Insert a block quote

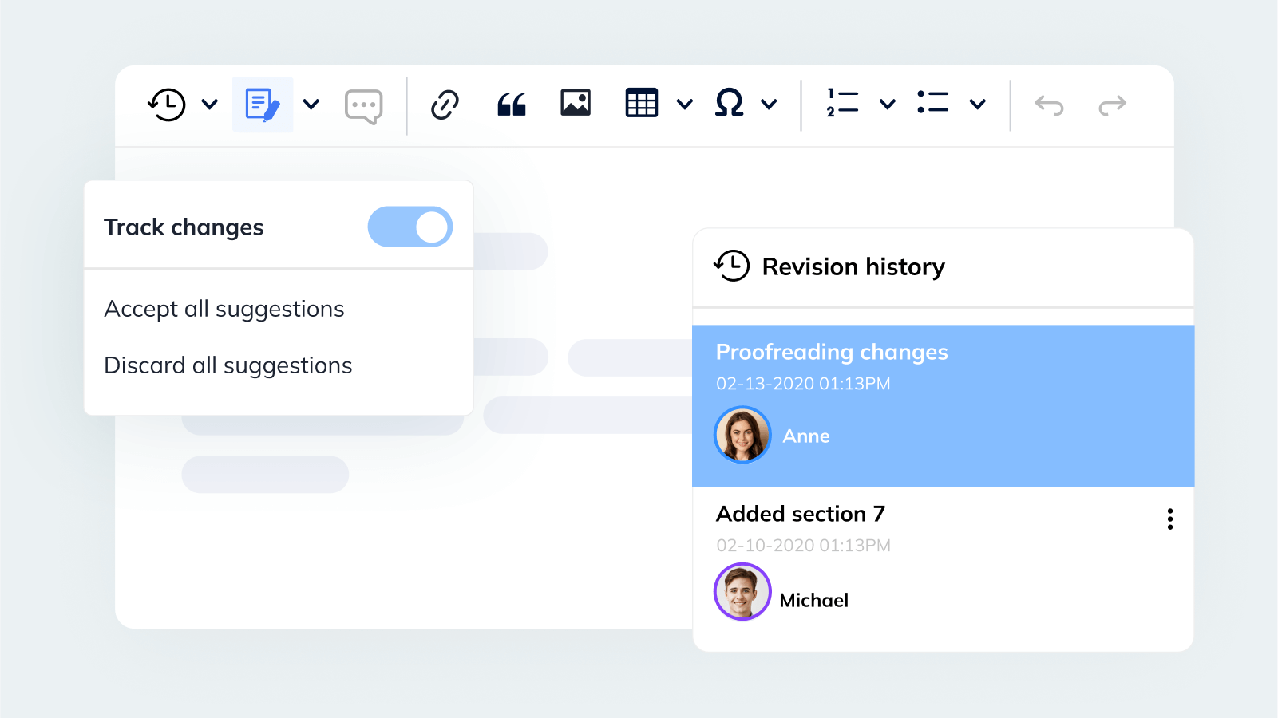512,105
